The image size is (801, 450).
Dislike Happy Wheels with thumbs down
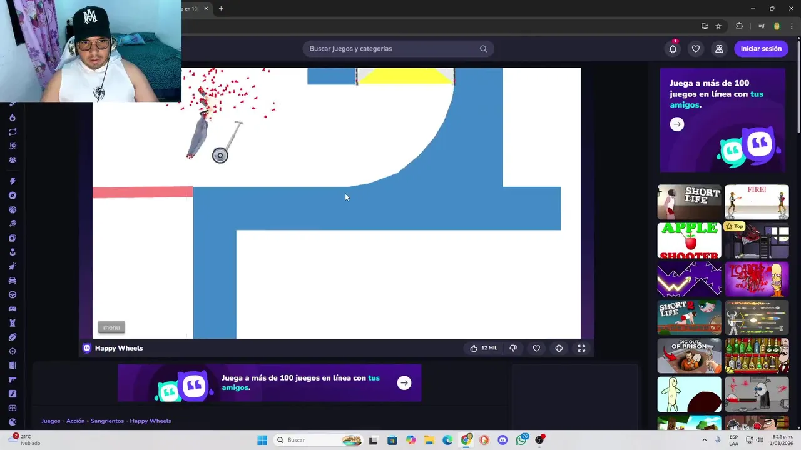(513, 348)
